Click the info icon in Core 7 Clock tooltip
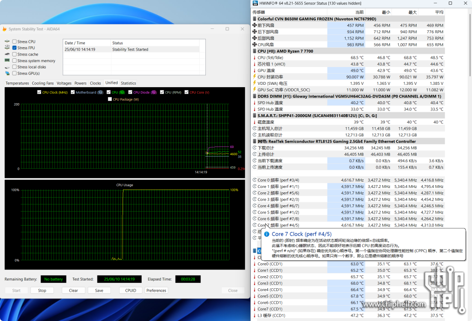This screenshot has height=321, width=472. pos(267,234)
